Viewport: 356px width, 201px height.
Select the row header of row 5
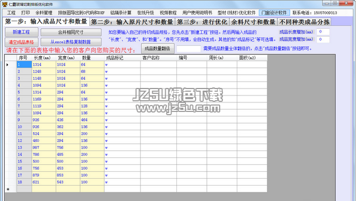click(11, 92)
